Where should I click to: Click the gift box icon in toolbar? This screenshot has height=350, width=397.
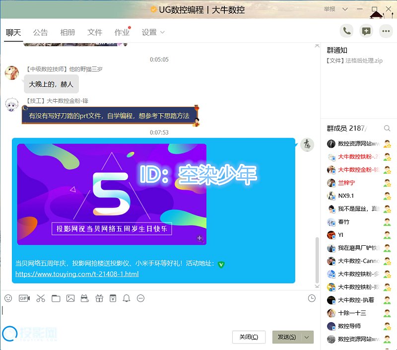(x=99, y=298)
